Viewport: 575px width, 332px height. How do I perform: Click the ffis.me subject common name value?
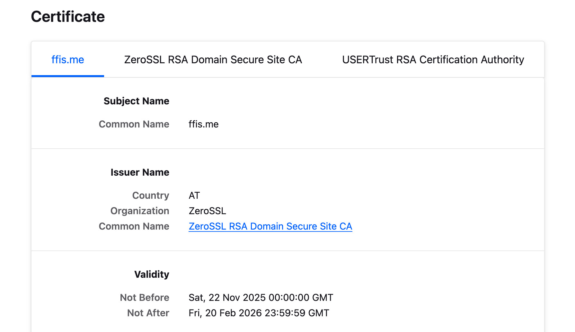click(203, 124)
